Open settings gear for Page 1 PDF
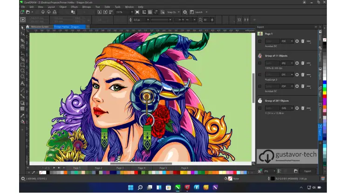Viewport: 346px width, 195px height. point(297,41)
